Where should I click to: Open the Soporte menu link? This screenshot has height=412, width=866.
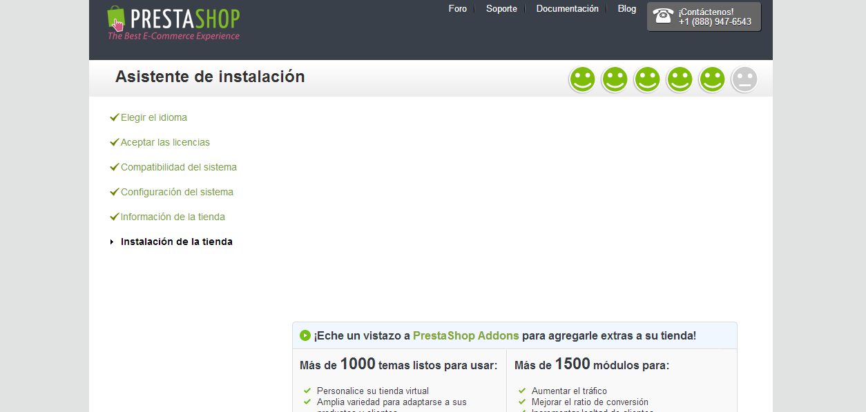tap(501, 9)
